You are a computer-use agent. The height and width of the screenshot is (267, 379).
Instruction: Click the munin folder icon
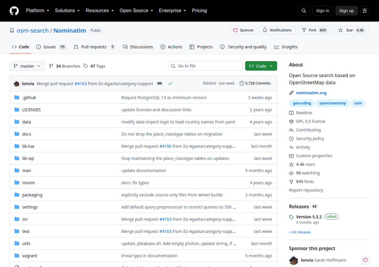pos(17,182)
